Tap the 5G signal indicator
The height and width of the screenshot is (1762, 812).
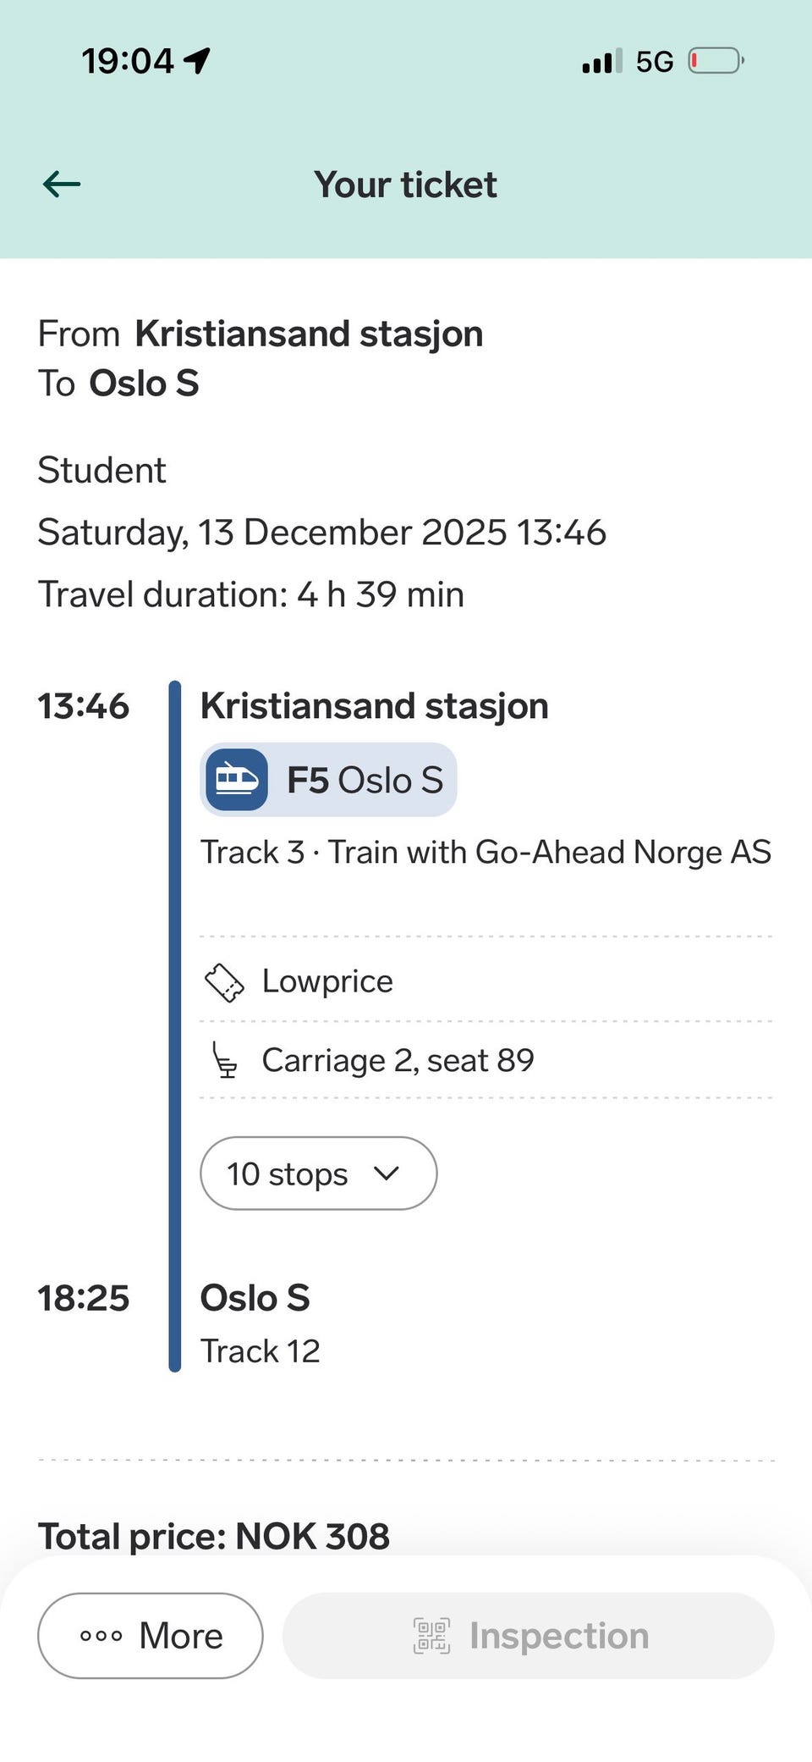pos(654,62)
